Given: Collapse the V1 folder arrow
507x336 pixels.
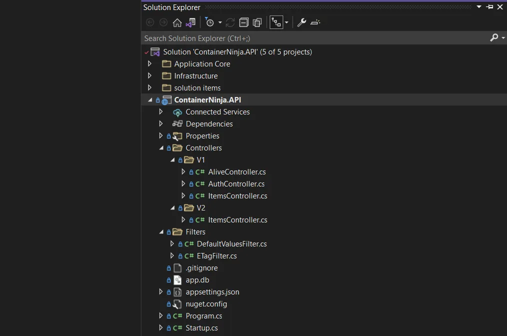Looking at the screenshot, I should (x=172, y=160).
